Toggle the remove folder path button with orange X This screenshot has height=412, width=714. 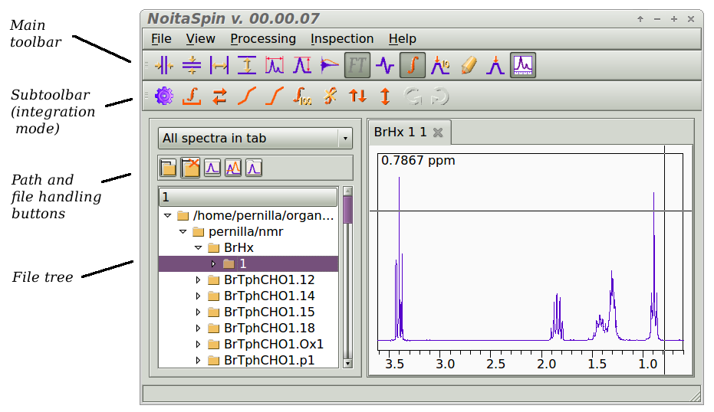[x=190, y=168]
